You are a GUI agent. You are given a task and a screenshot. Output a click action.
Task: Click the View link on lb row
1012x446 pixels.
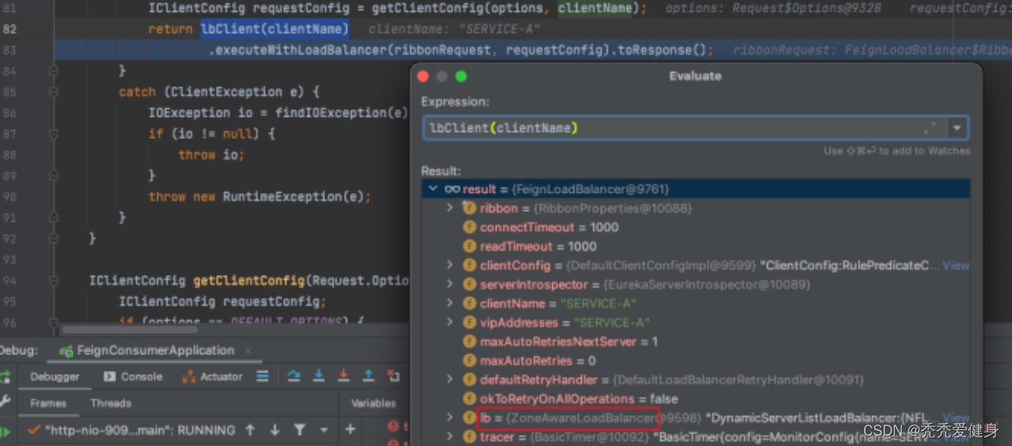(956, 418)
